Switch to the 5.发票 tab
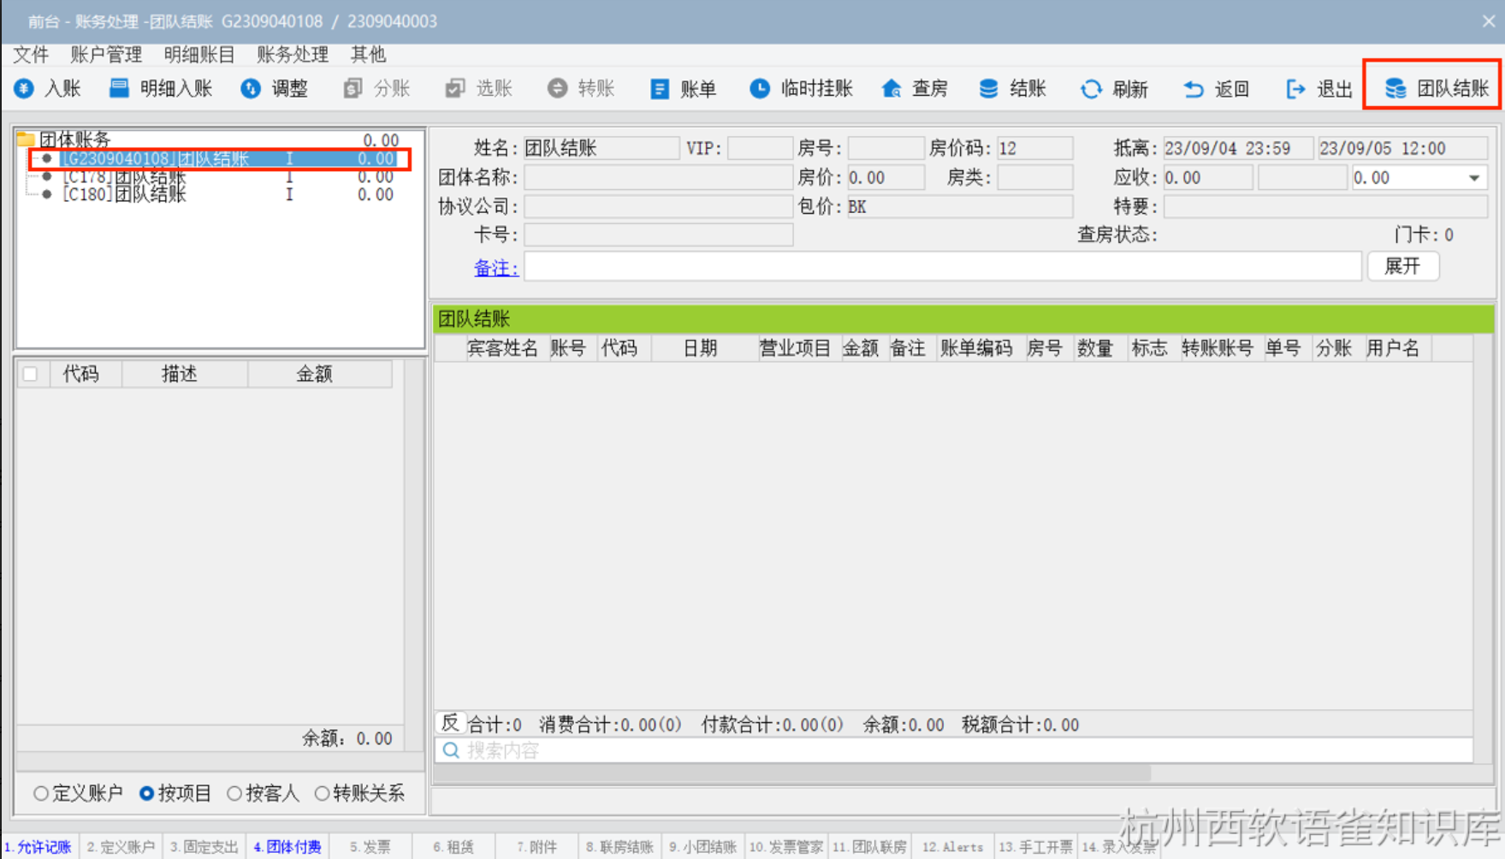 (370, 846)
